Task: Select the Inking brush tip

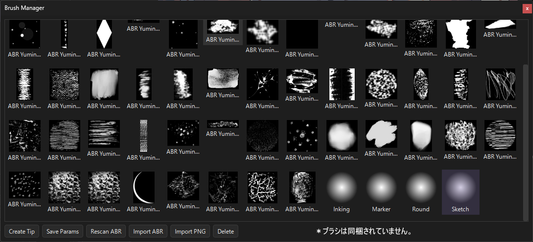Action: point(341,192)
